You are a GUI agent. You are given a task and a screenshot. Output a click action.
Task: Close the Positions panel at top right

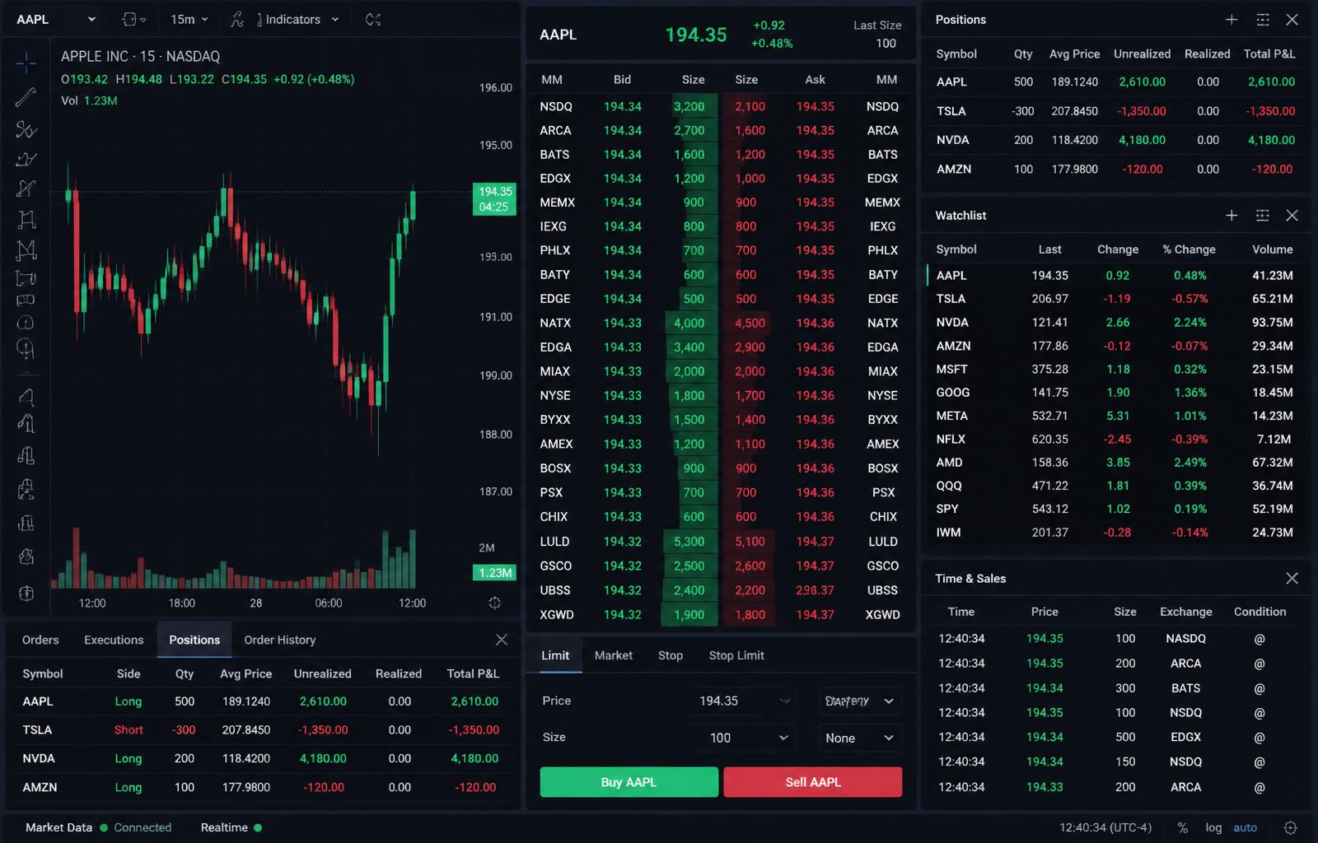1292,20
